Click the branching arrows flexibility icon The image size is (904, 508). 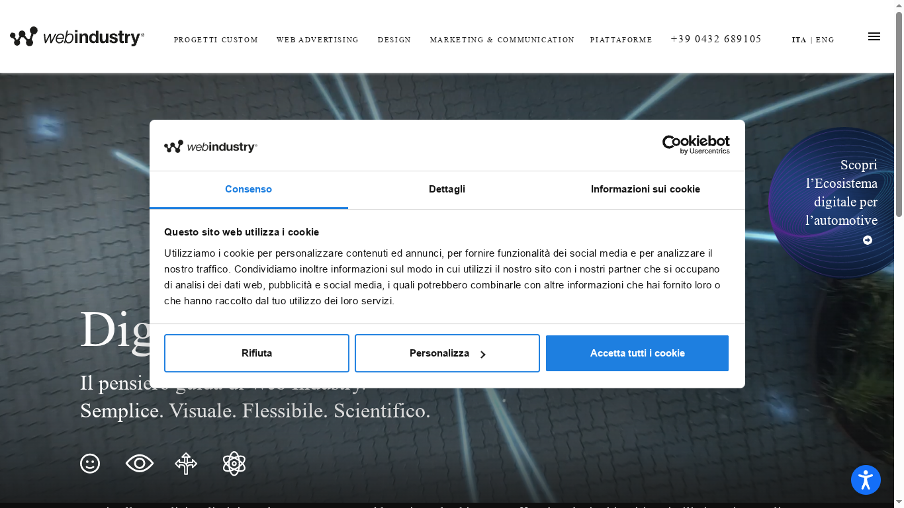186,463
